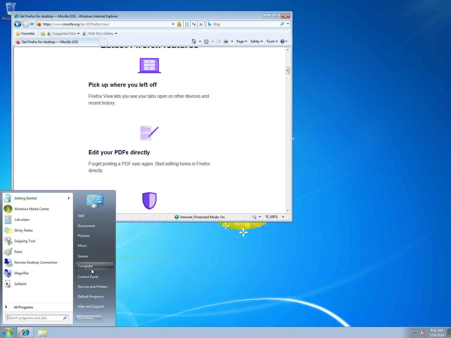
Task: Open the zoom level dropdown arrow
Action: point(283,217)
